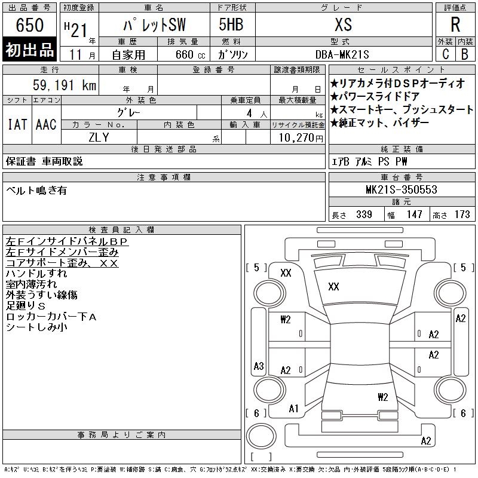
Task: Select the mileage 59,191 km
Action: [x=65, y=85]
